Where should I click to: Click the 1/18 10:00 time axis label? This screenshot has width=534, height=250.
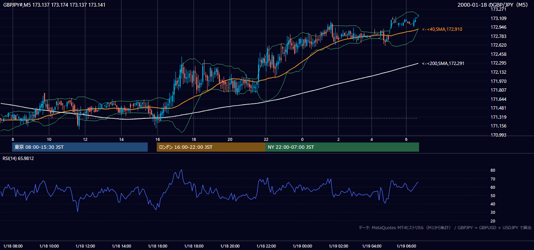[x=49, y=246]
